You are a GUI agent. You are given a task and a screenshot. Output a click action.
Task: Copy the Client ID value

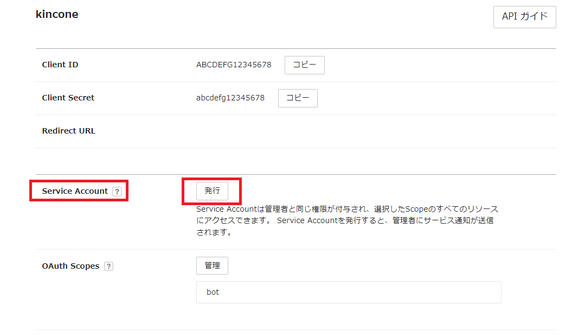pos(305,65)
